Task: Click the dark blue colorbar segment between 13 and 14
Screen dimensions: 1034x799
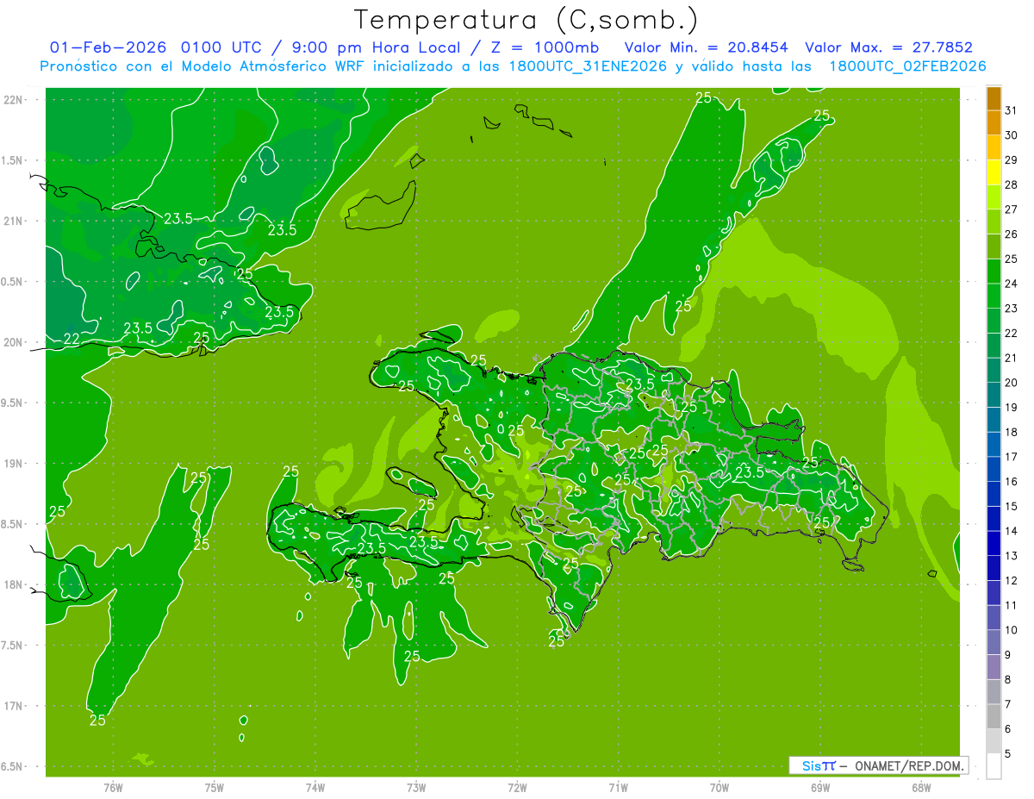Action: coord(994,543)
